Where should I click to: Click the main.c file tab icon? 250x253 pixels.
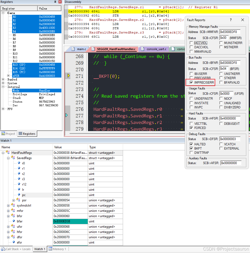tap(73, 49)
